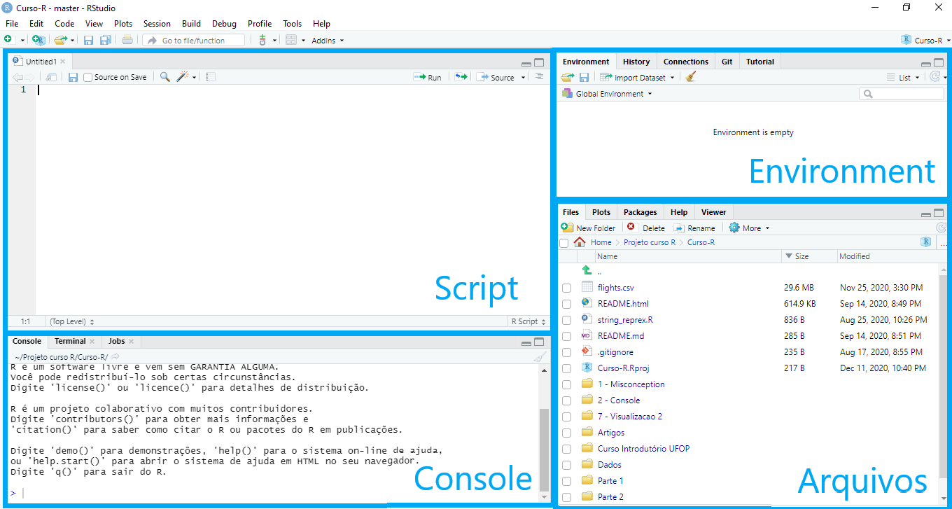952x509 pixels.
Task: Check the box next to string_reprex.R
Action: (x=566, y=320)
